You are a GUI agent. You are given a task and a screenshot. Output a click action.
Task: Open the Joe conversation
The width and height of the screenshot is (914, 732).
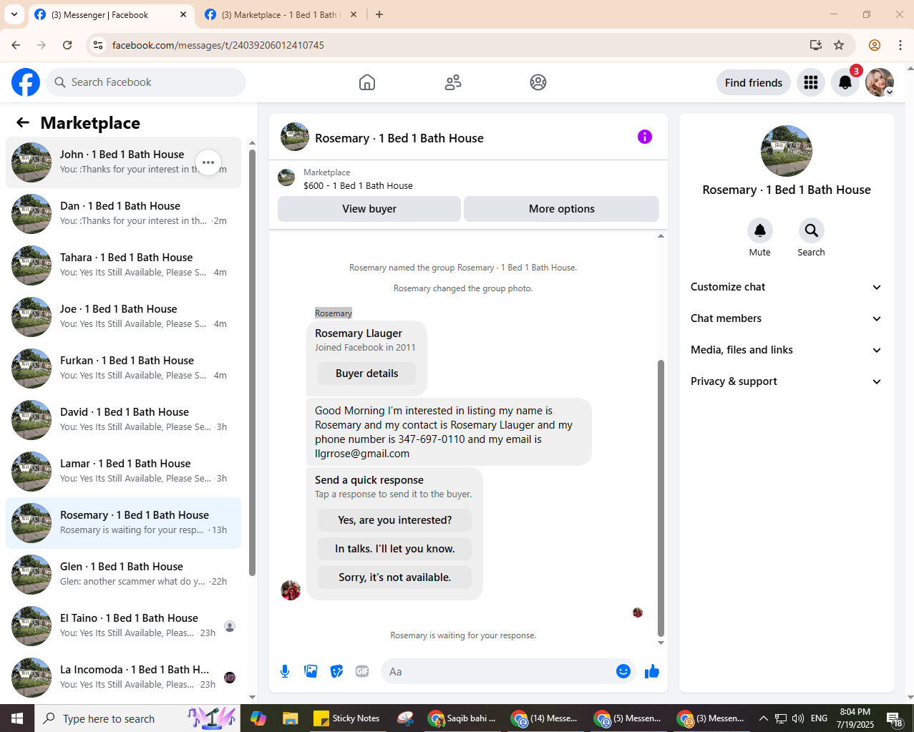click(123, 317)
